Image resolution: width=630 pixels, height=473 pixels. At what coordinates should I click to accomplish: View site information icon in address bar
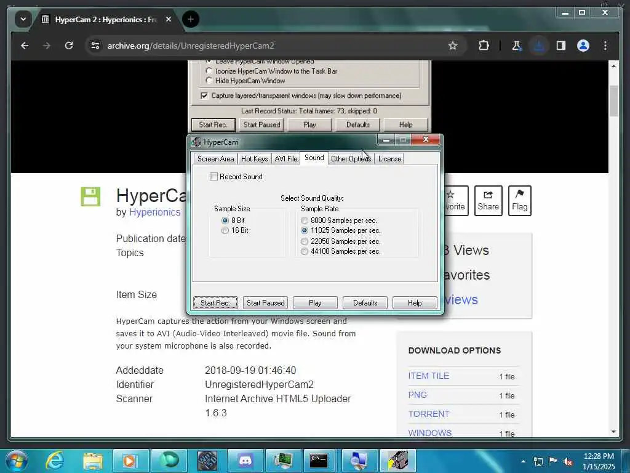pyautogui.click(x=95, y=46)
